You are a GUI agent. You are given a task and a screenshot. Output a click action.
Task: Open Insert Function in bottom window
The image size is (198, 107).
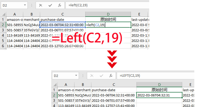pyautogui.click(x=111, y=76)
